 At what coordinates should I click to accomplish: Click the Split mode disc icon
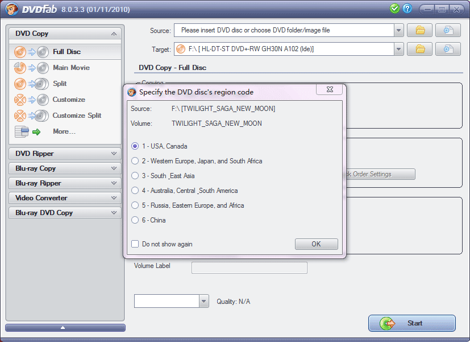[x=31, y=84]
